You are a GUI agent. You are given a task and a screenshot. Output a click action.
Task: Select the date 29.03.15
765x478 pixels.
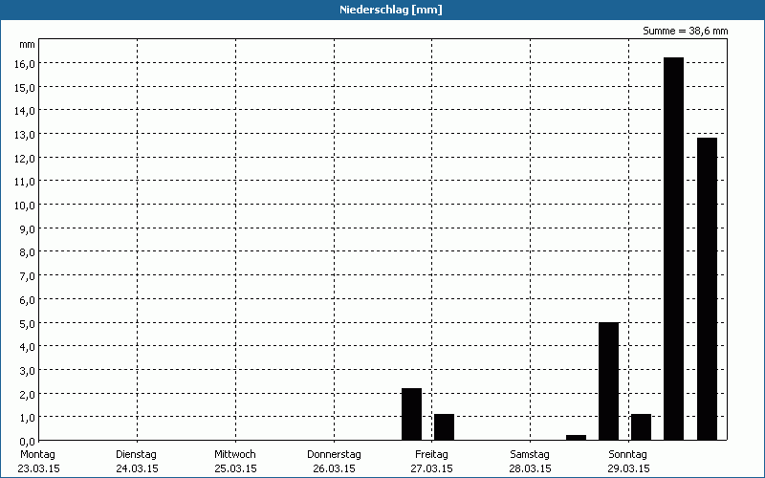628,468
